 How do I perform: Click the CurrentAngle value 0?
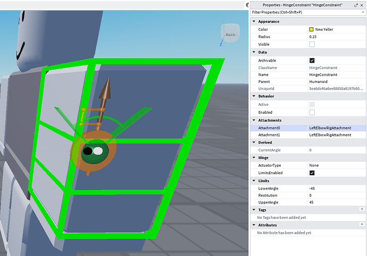pyautogui.click(x=311, y=150)
